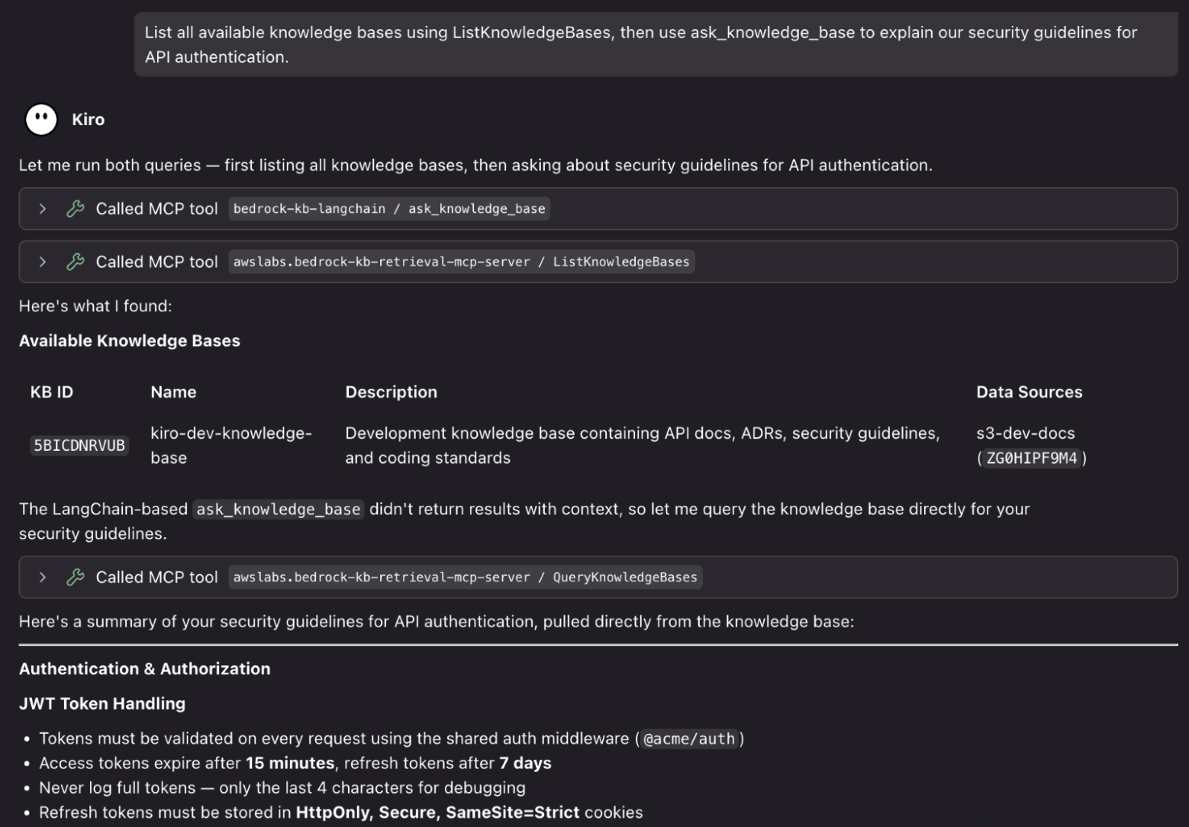Click the bedrock-kb-langchain / ask_knowledge_base tag
Viewport: 1189px width, 827px height.
click(389, 208)
